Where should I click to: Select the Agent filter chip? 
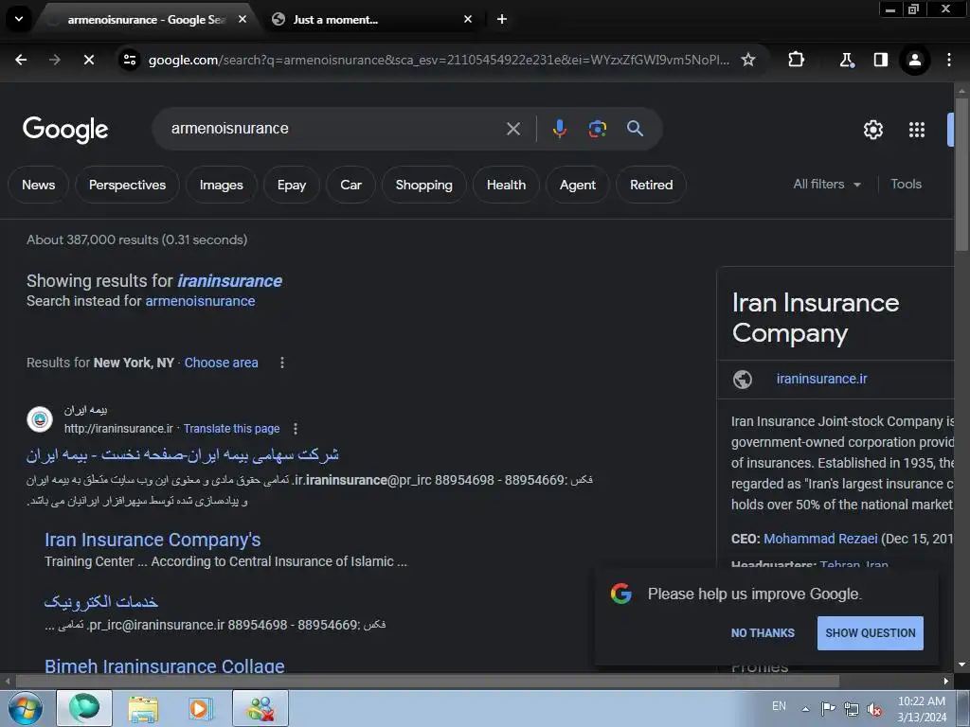(578, 185)
